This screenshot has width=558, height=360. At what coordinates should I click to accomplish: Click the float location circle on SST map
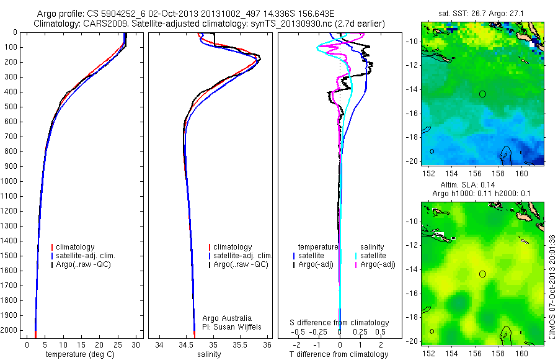482,94
